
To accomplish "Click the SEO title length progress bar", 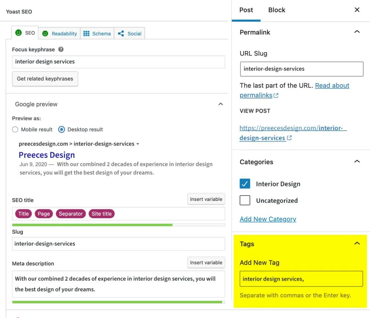I will pos(119,225).
